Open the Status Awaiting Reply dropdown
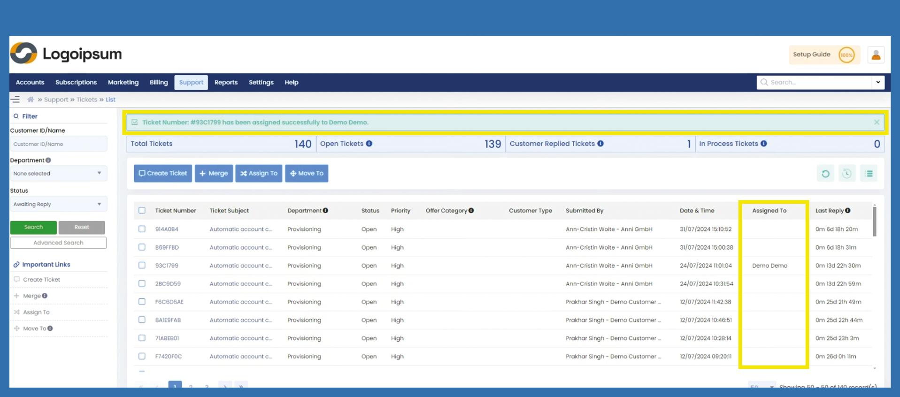Viewport: 900px width, 397px height. tap(58, 204)
